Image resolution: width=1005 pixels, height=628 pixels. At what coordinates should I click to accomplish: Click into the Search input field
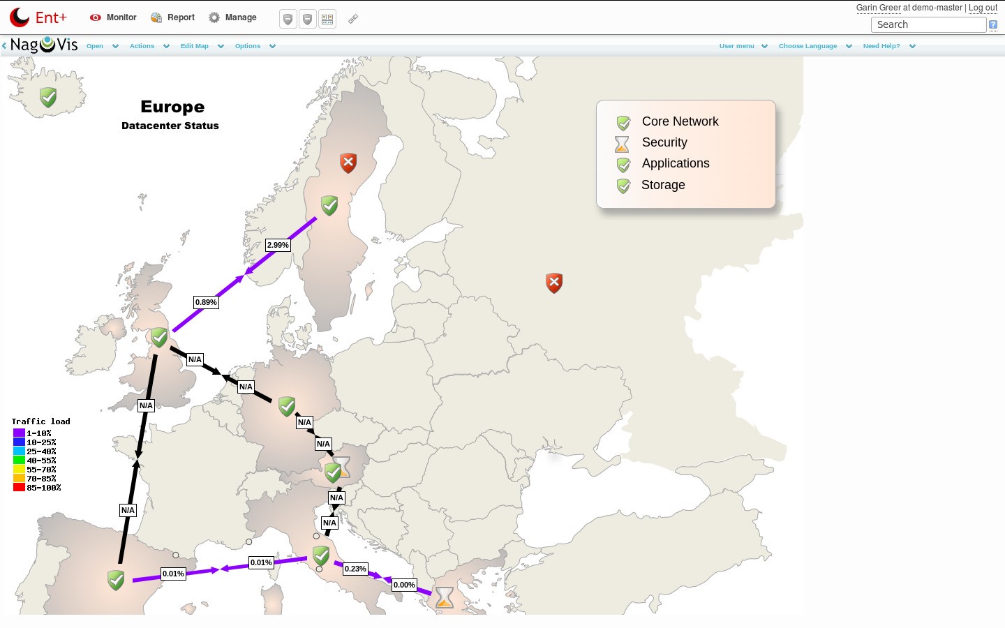928,24
